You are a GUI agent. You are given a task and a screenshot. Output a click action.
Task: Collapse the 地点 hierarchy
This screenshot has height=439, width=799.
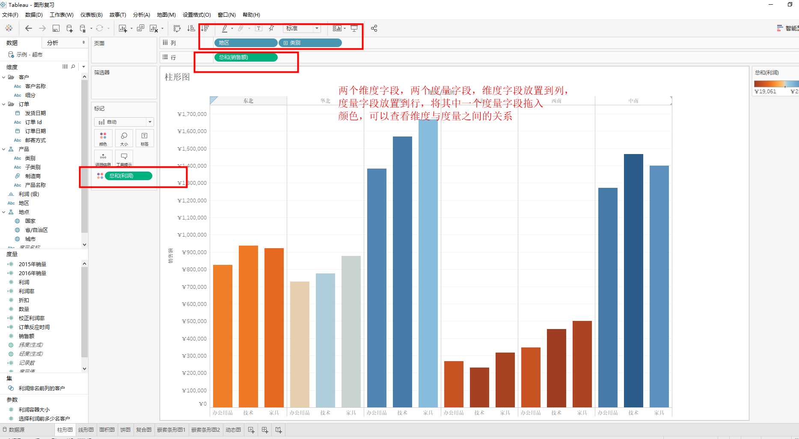[4, 212]
